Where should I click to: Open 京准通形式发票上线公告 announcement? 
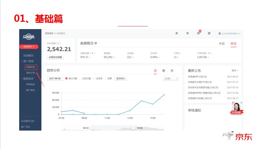point(200,98)
